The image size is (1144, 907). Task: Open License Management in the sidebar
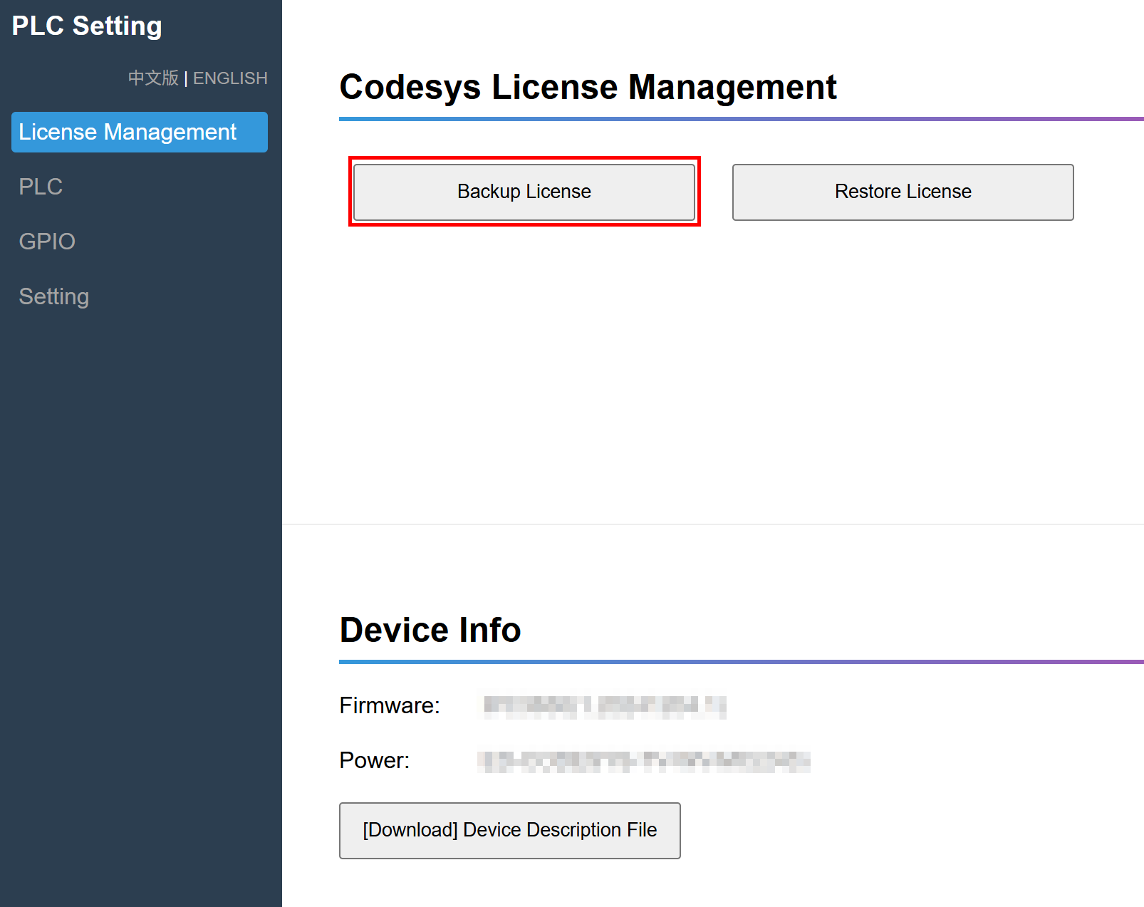pyautogui.click(x=139, y=132)
